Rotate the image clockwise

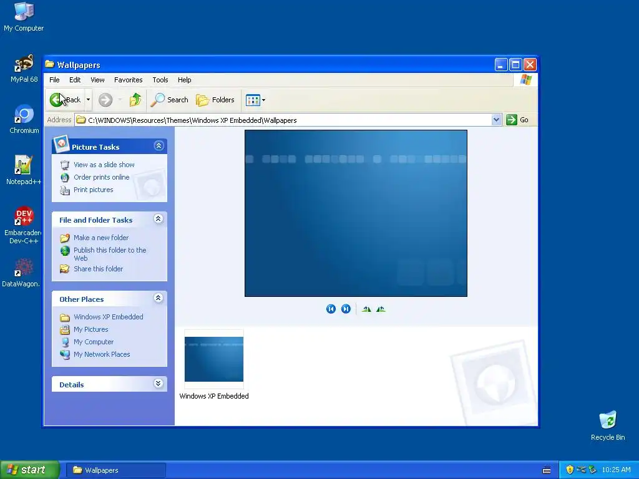pos(366,309)
